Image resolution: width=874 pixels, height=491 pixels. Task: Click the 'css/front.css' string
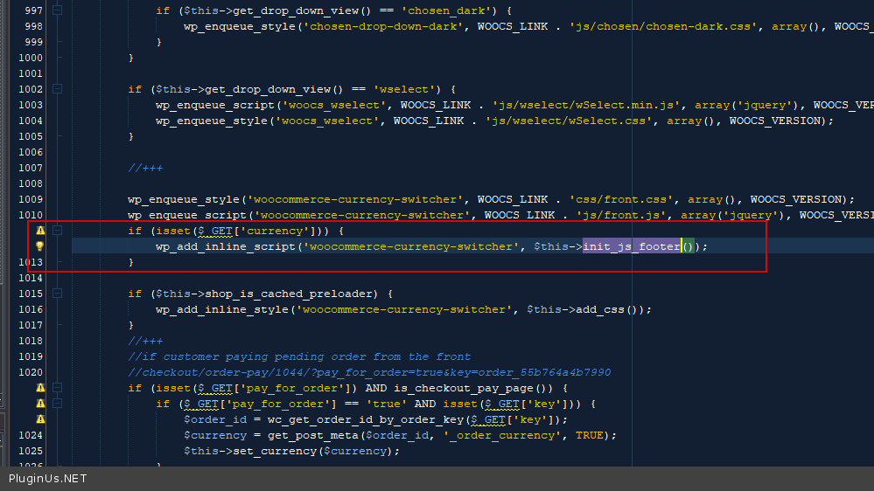coord(621,199)
